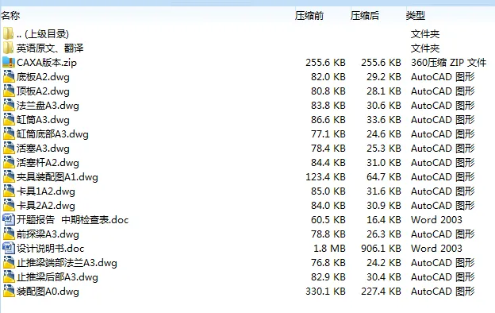Click the 活塞A3.dwg file icon

coord(9,148)
